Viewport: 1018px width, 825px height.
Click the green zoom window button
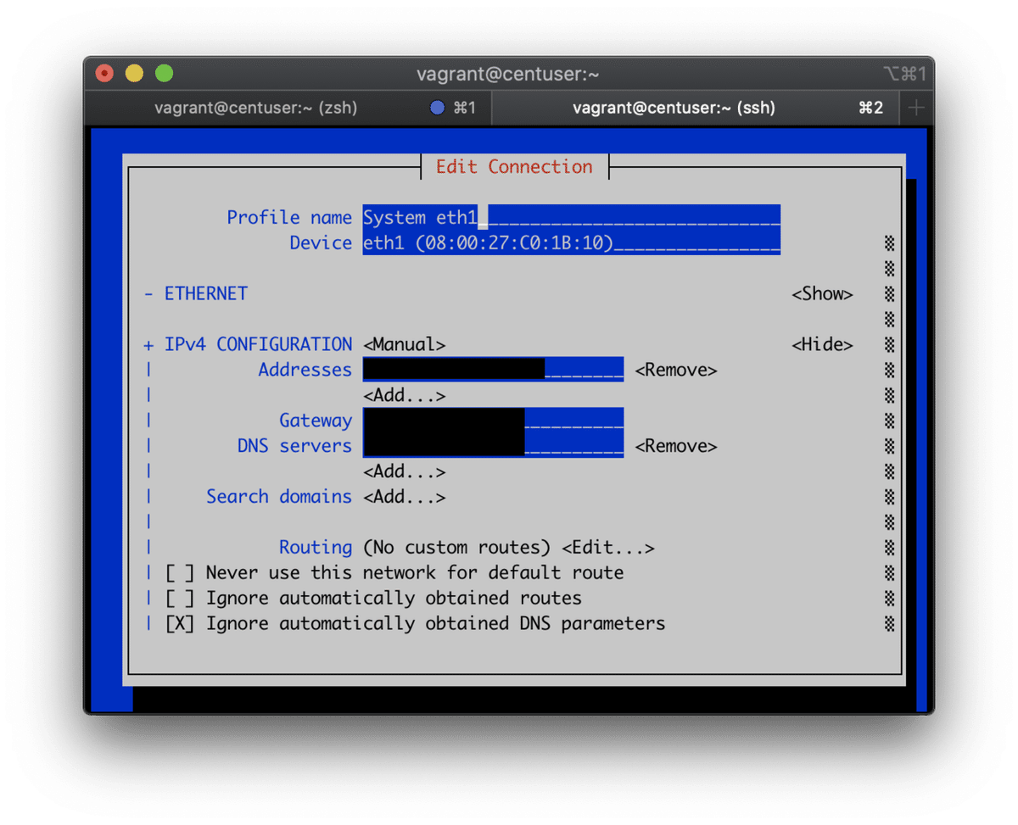tap(164, 74)
